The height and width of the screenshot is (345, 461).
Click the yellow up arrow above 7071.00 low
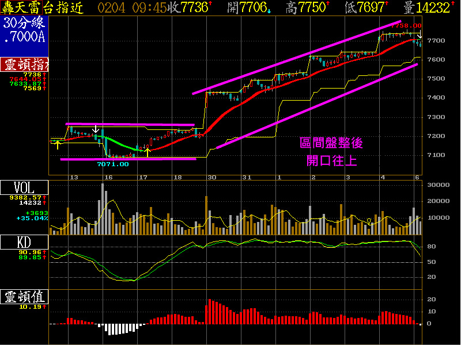[x=148, y=152]
